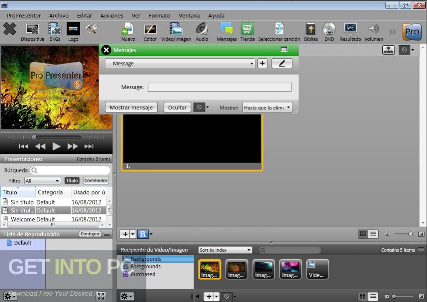Open the Filtro All dropdown
Viewport: 427px width, 302px height.
pos(43,181)
